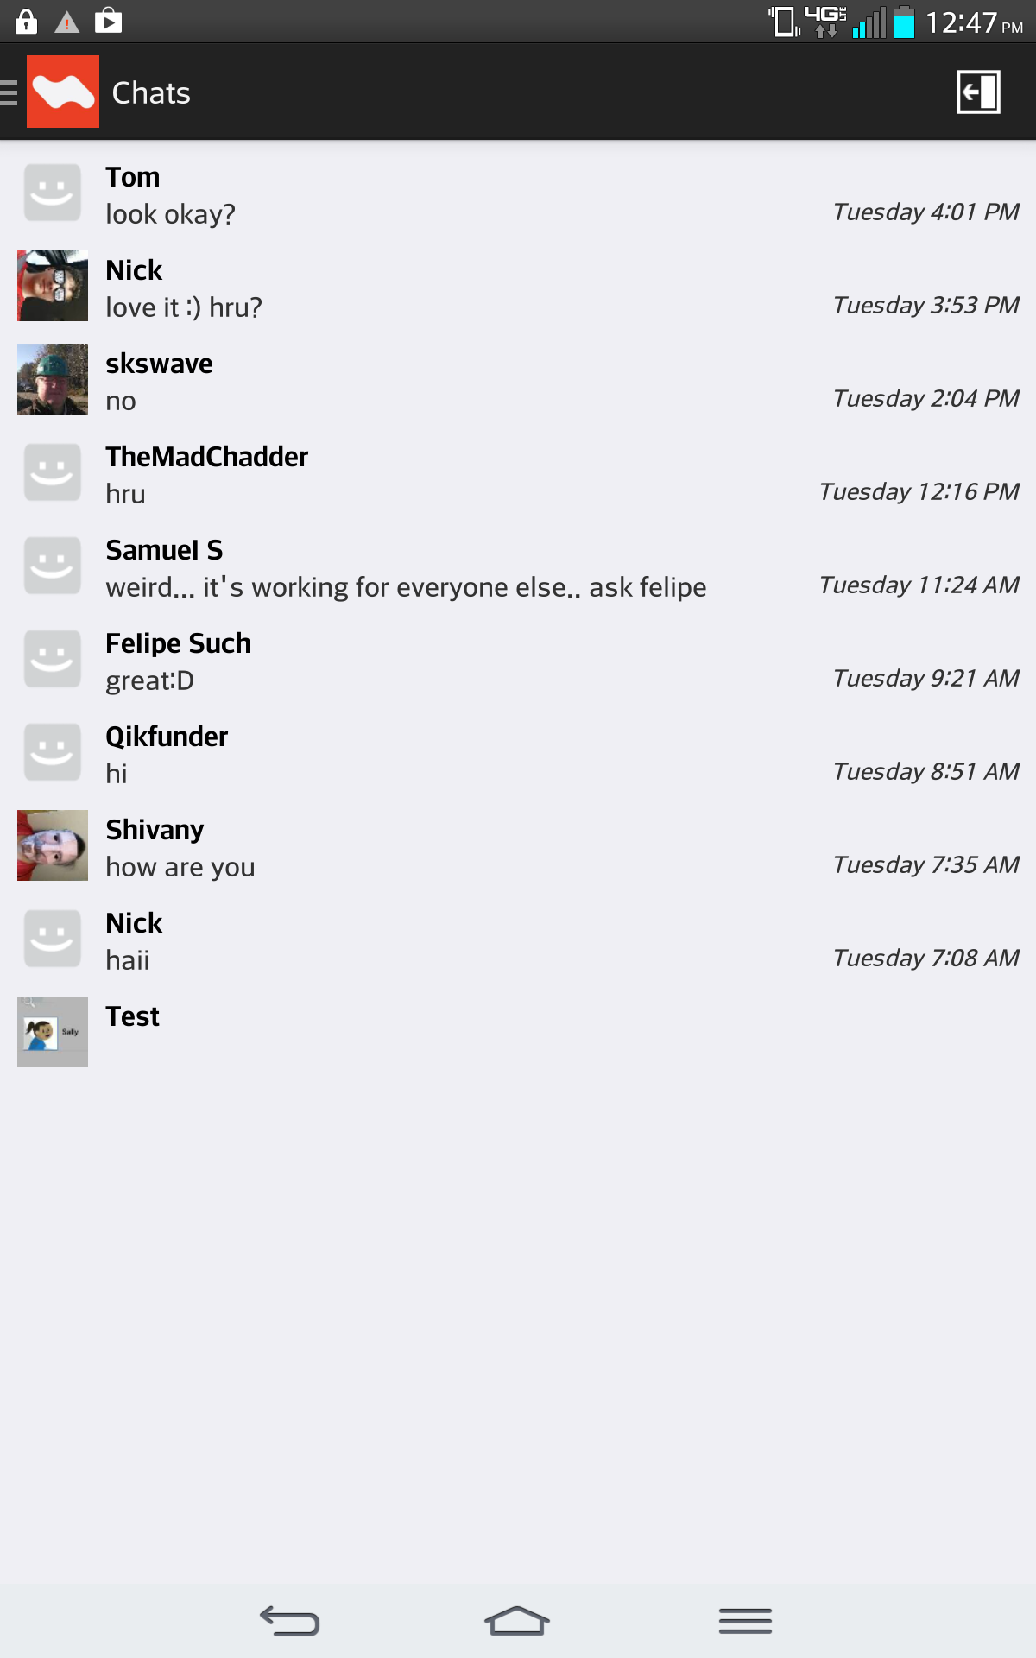Open TheMadChadder chat

(518, 473)
